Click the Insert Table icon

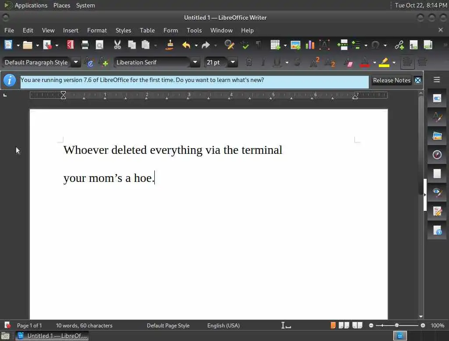pos(275,45)
